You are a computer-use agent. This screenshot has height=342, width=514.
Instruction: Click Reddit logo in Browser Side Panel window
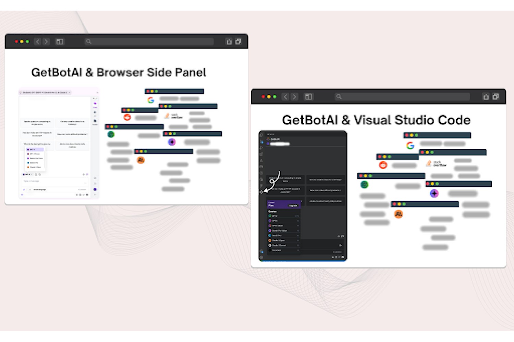click(x=127, y=117)
